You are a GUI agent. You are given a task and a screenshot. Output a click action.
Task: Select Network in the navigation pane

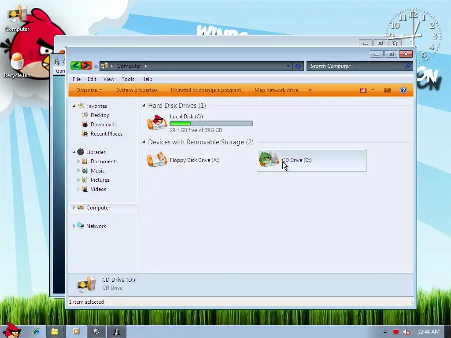[96, 226]
